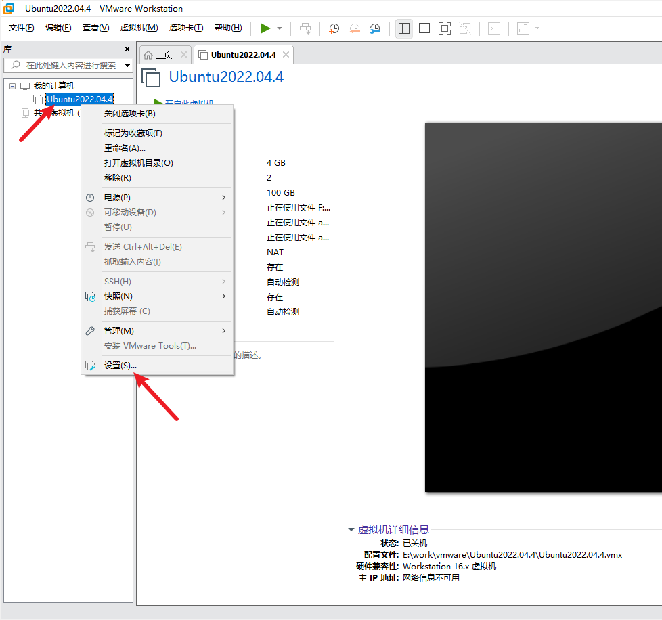This screenshot has height=620, width=662.
Task: Open the 选项卡(T) menu
Action: 186,28
